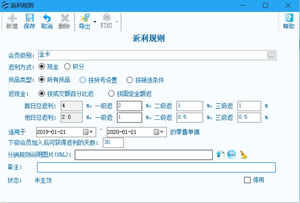Click 首日 一级返 percentage field
This screenshot has height=203, width=300.
tap(130, 106)
